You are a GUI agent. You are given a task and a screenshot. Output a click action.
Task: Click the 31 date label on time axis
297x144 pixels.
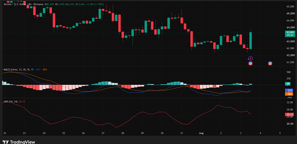(x=182, y=133)
